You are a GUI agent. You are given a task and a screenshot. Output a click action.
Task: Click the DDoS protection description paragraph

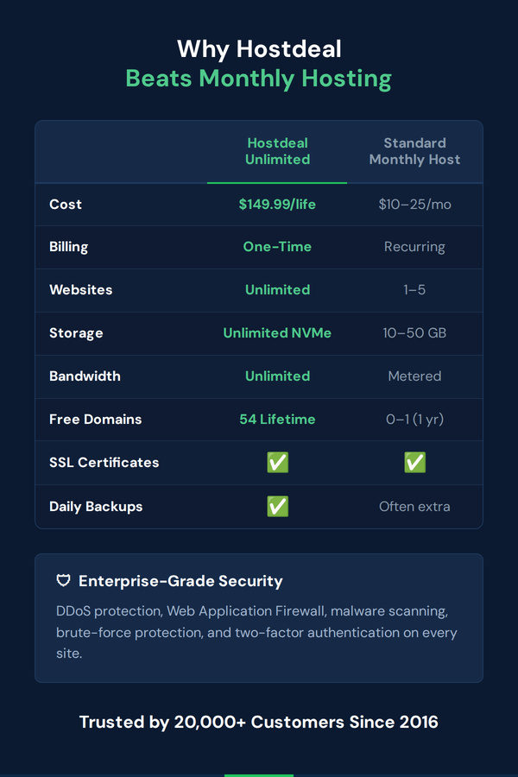tap(256, 632)
